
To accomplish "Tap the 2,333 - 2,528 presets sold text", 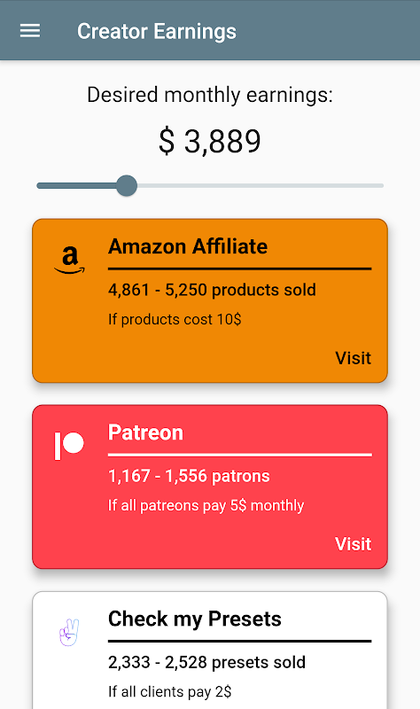I will [x=206, y=662].
